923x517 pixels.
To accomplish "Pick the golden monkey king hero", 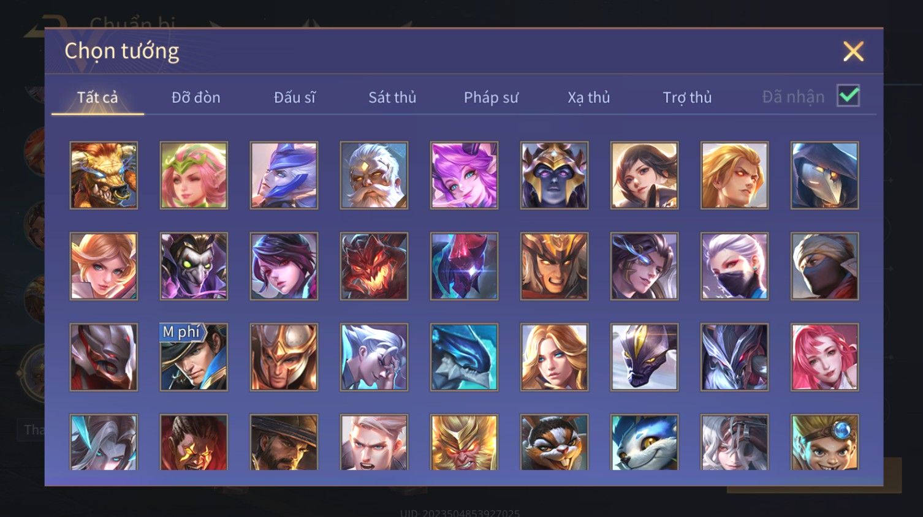I will click(464, 442).
